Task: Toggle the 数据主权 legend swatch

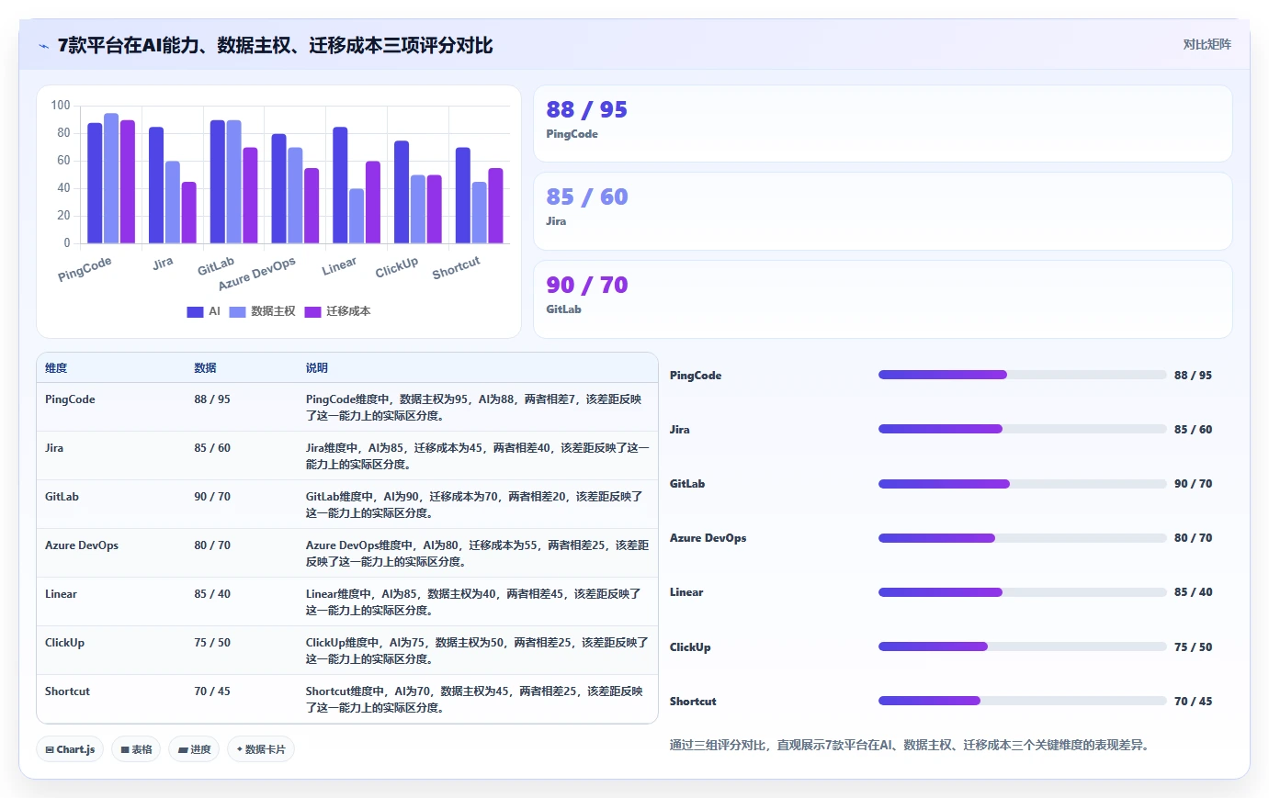Action: coord(237,311)
